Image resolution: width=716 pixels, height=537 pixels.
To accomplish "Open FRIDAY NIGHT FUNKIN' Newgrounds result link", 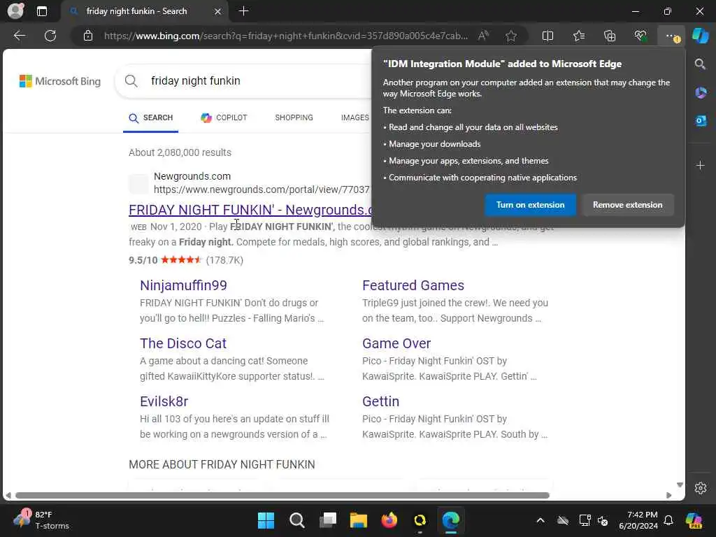I will [x=250, y=210].
